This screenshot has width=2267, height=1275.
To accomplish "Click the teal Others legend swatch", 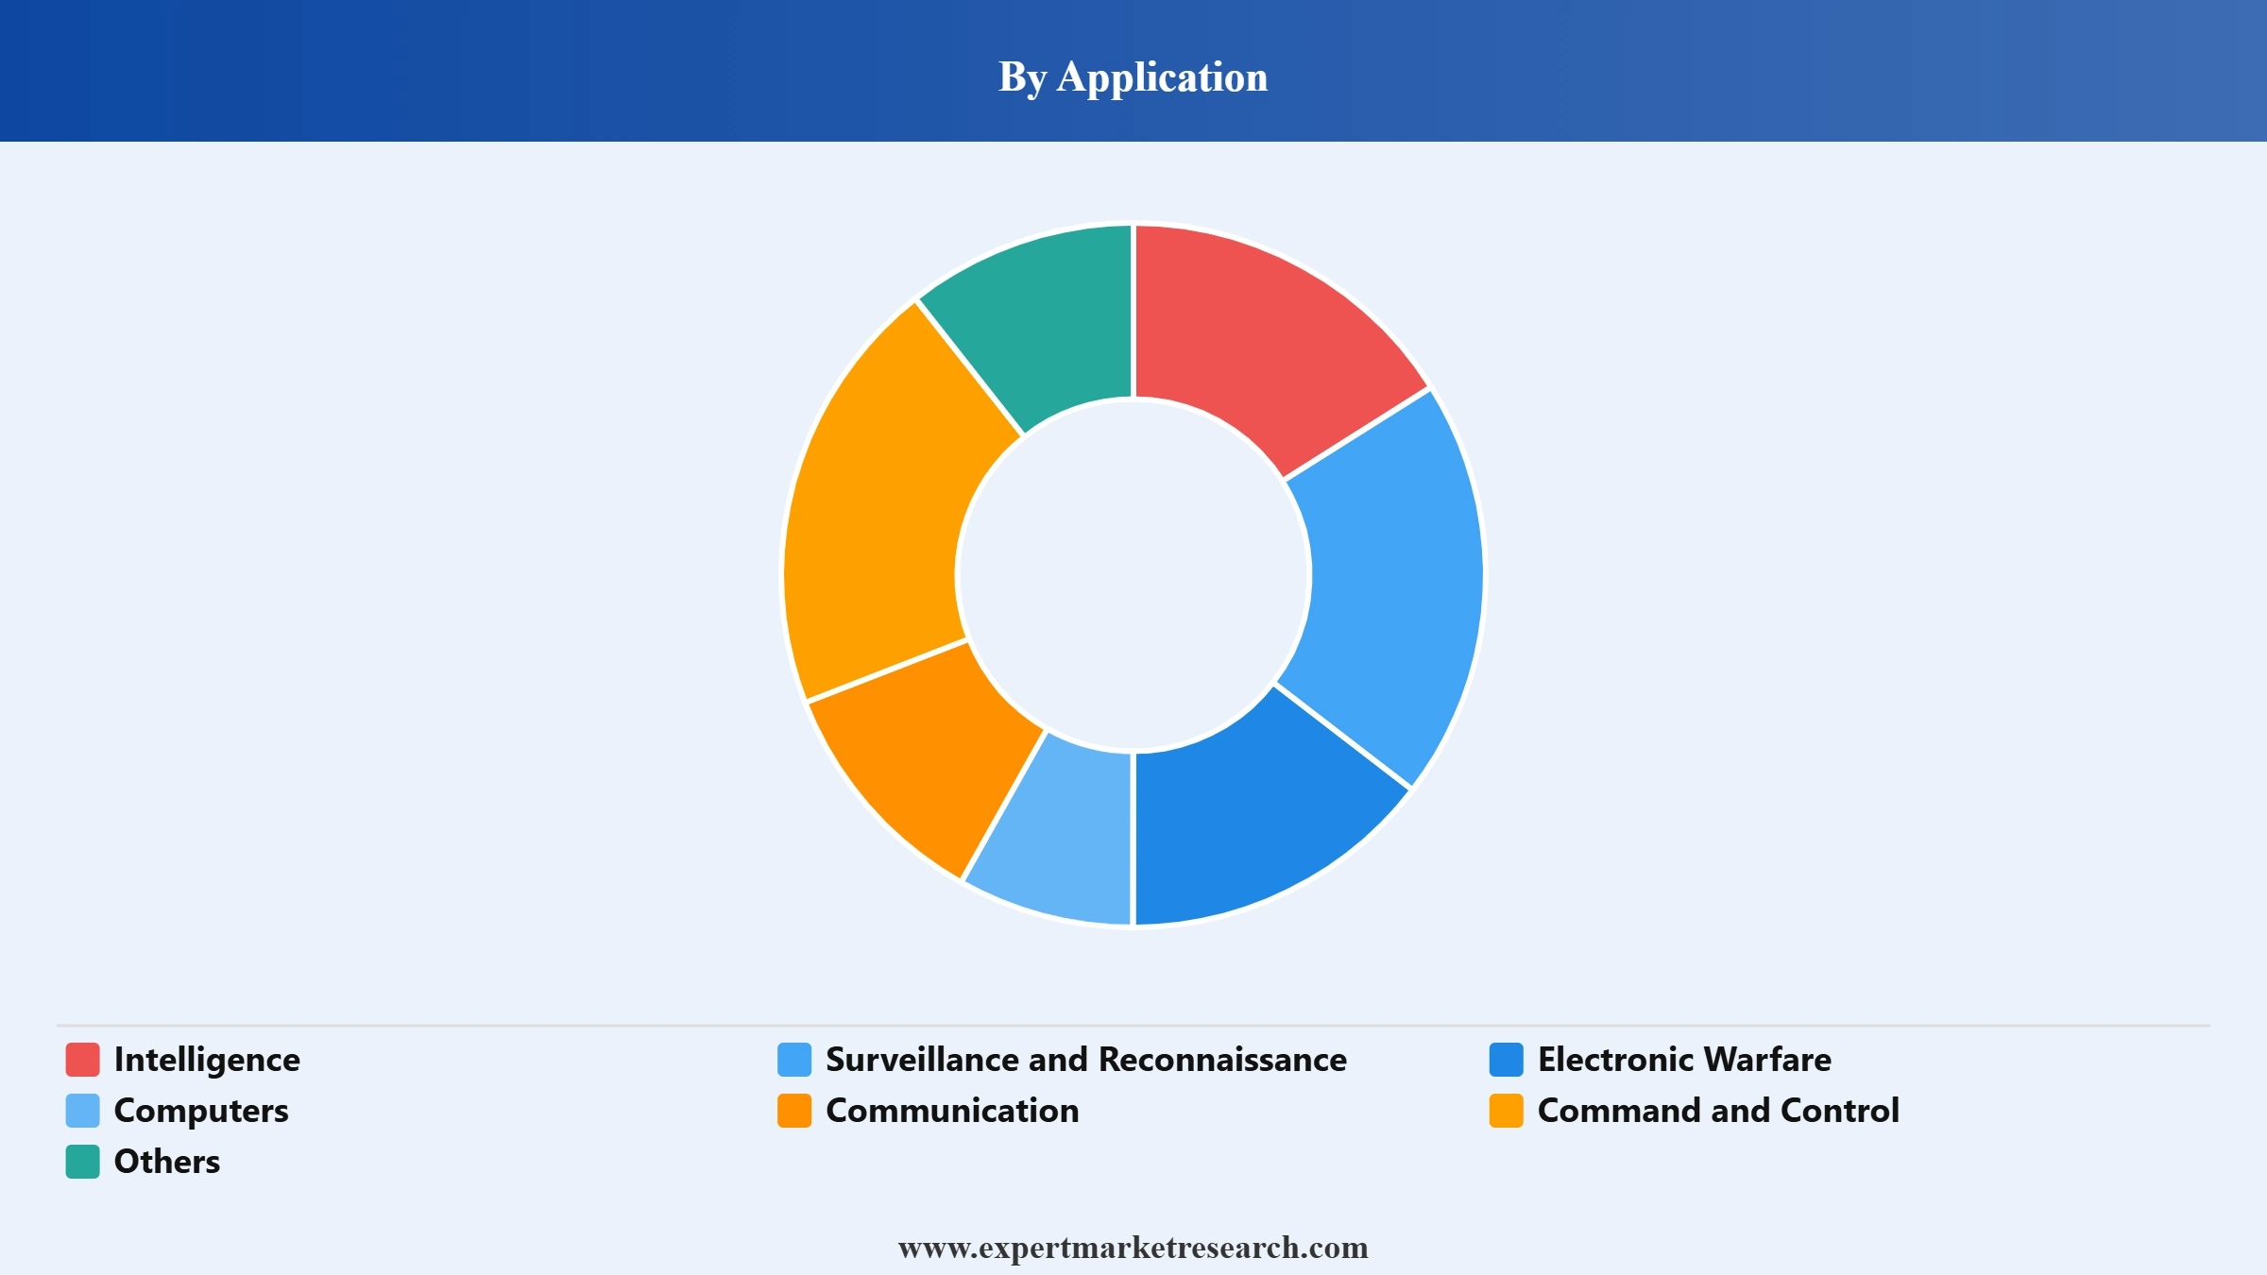I will (82, 1162).
